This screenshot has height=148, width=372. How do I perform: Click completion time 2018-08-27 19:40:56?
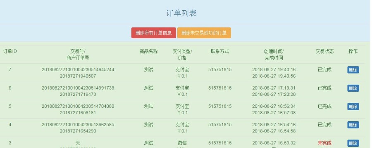[x=274, y=76]
